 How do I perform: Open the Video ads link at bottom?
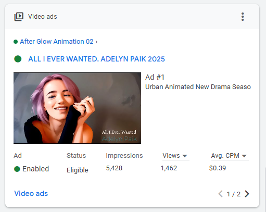tap(31, 193)
